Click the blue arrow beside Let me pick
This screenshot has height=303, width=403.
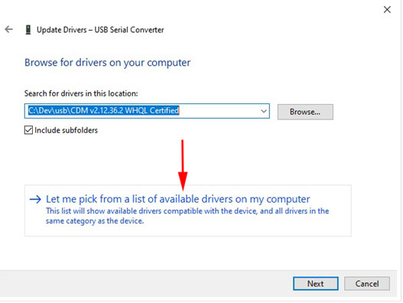[35, 200]
